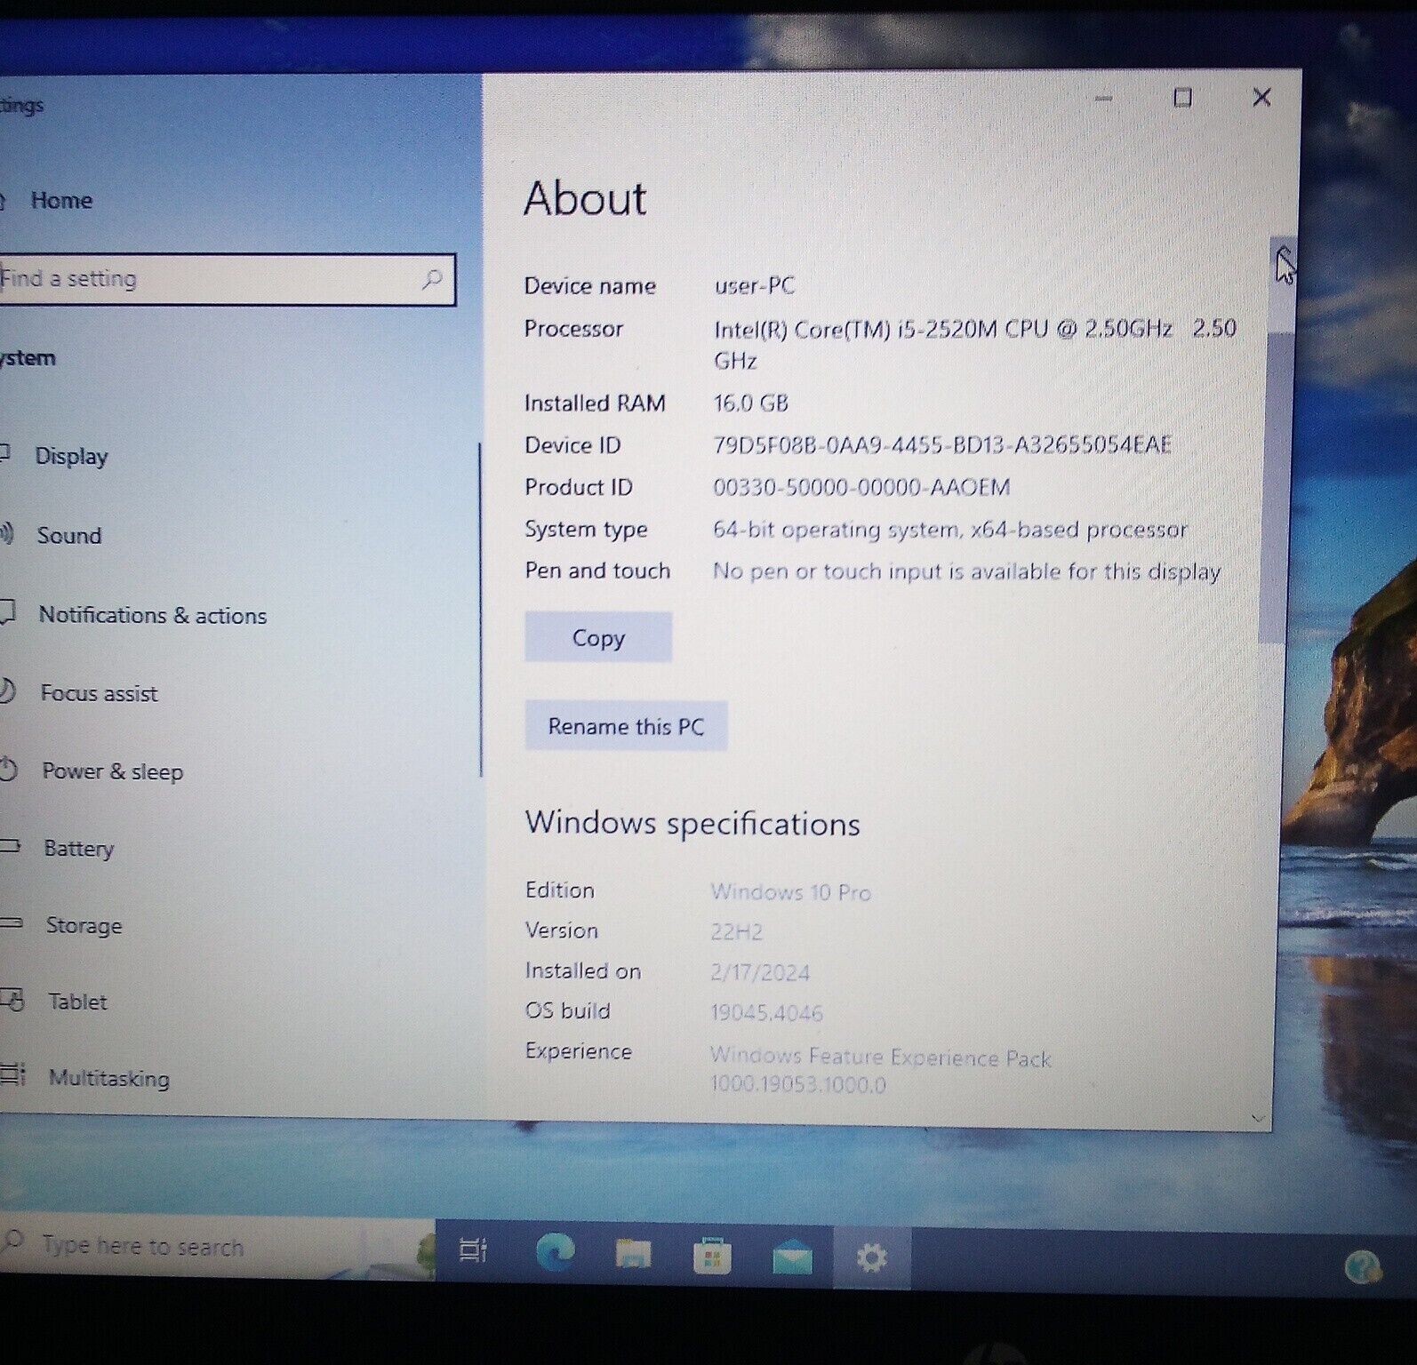Viewport: 1417px width, 1365px height.
Task: Click the scroll down arrow of About page
Action: click(1258, 1118)
